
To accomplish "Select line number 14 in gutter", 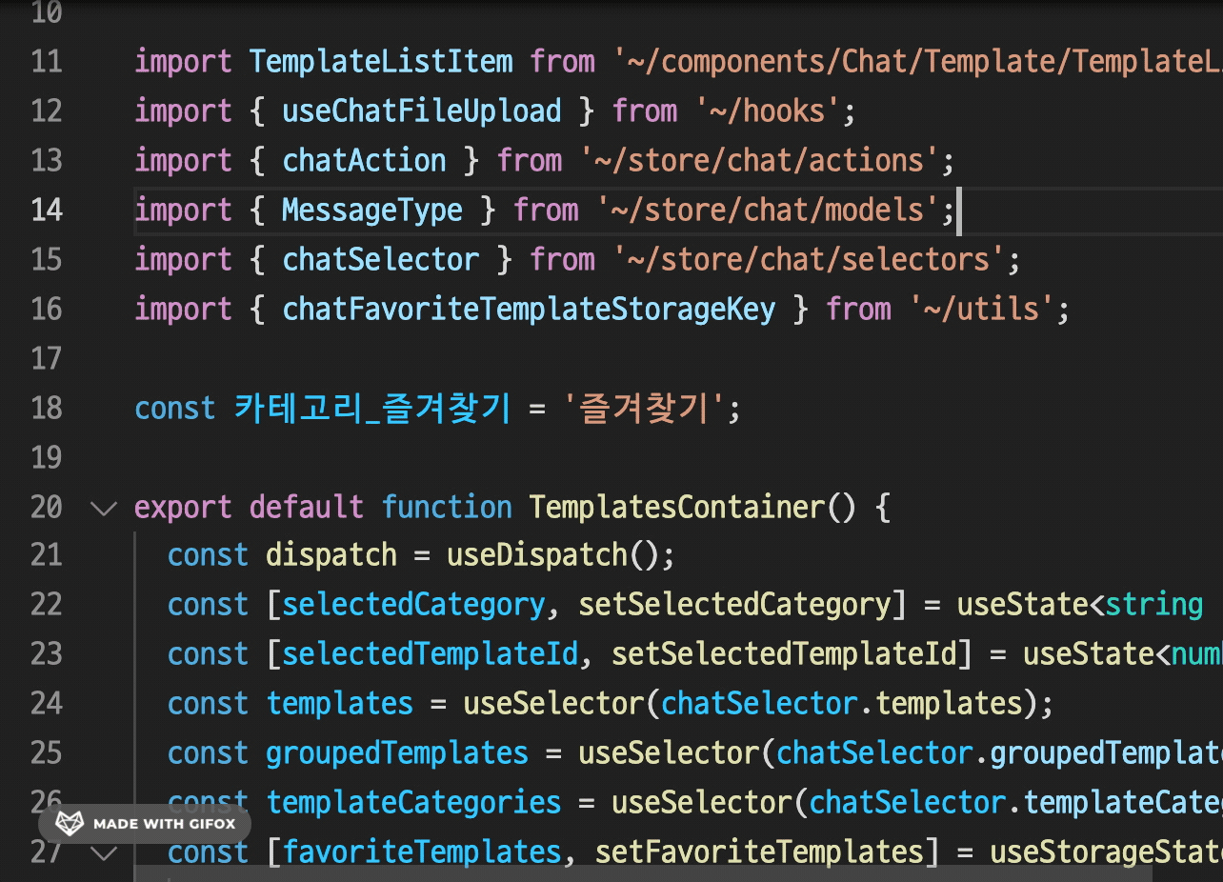I will coord(47,210).
